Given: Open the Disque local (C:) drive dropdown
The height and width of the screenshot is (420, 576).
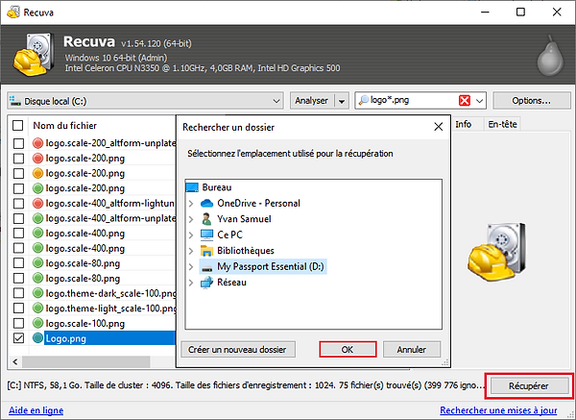Looking at the screenshot, I should pyautogui.click(x=276, y=101).
